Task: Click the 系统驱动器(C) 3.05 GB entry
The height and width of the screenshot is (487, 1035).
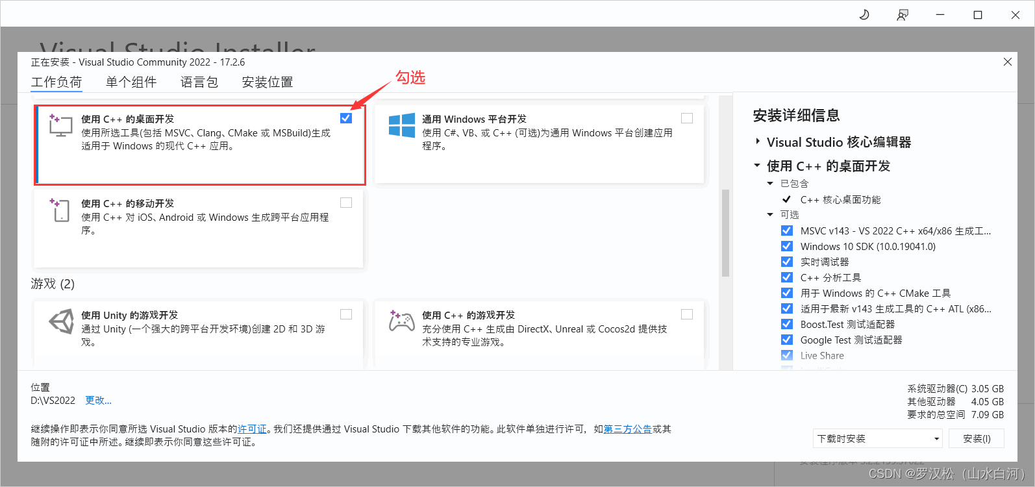Action: (955, 388)
